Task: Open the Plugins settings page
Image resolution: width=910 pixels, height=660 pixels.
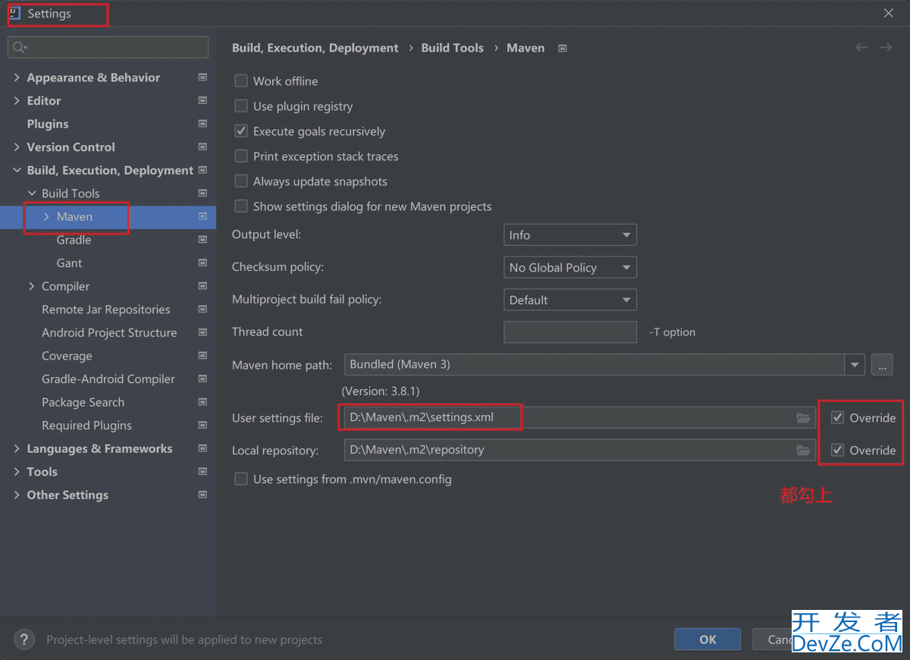Action: coord(48,124)
